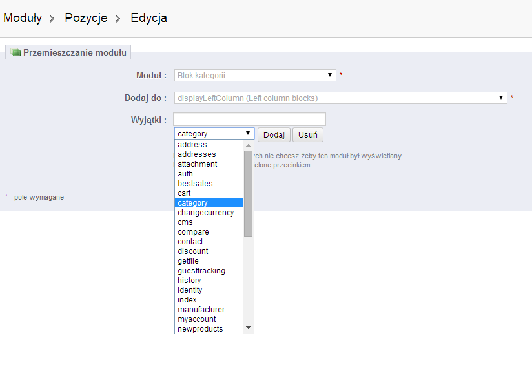Select myaccount in the list
Viewport: 532px width, 371px height.
coord(209,319)
